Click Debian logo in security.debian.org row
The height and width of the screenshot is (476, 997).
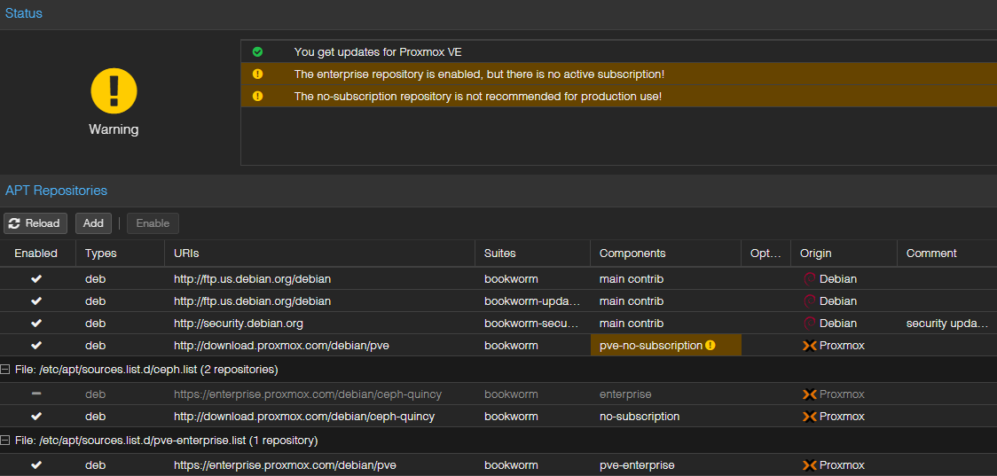point(810,323)
